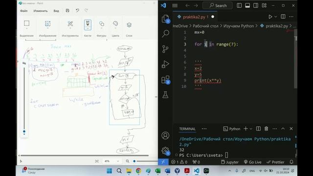Open the Accounts icon in activity bar
Viewport: 313px width, 176px height.
165,135
